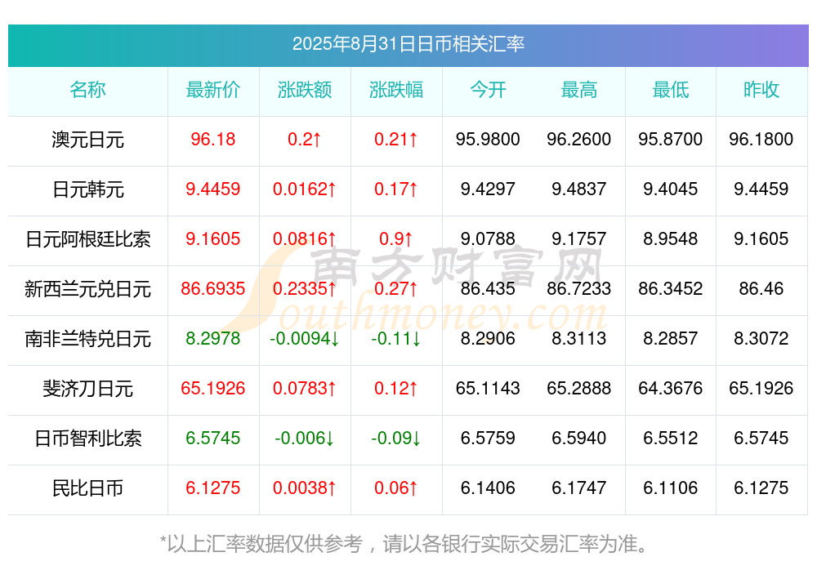Click low value 95.8700

click(x=671, y=139)
